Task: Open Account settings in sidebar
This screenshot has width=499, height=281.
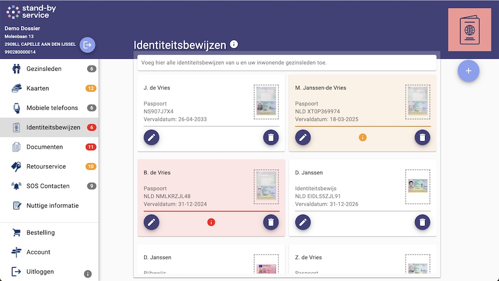Action: click(49, 252)
